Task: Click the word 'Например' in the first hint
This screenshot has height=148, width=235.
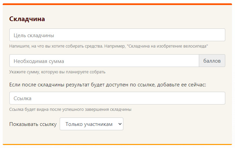Action: pyautogui.click(x=115, y=46)
